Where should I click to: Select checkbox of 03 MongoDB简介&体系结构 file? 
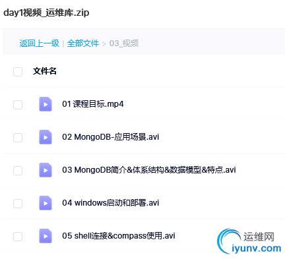(18, 171)
